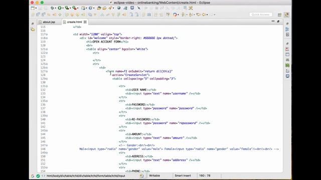The height and width of the screenshot is (180, 321).
Task: Open the Snippets view icon in right trim
Action: coord(287,70)
